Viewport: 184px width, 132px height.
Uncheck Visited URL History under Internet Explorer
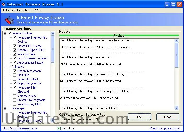coord(15,46)
